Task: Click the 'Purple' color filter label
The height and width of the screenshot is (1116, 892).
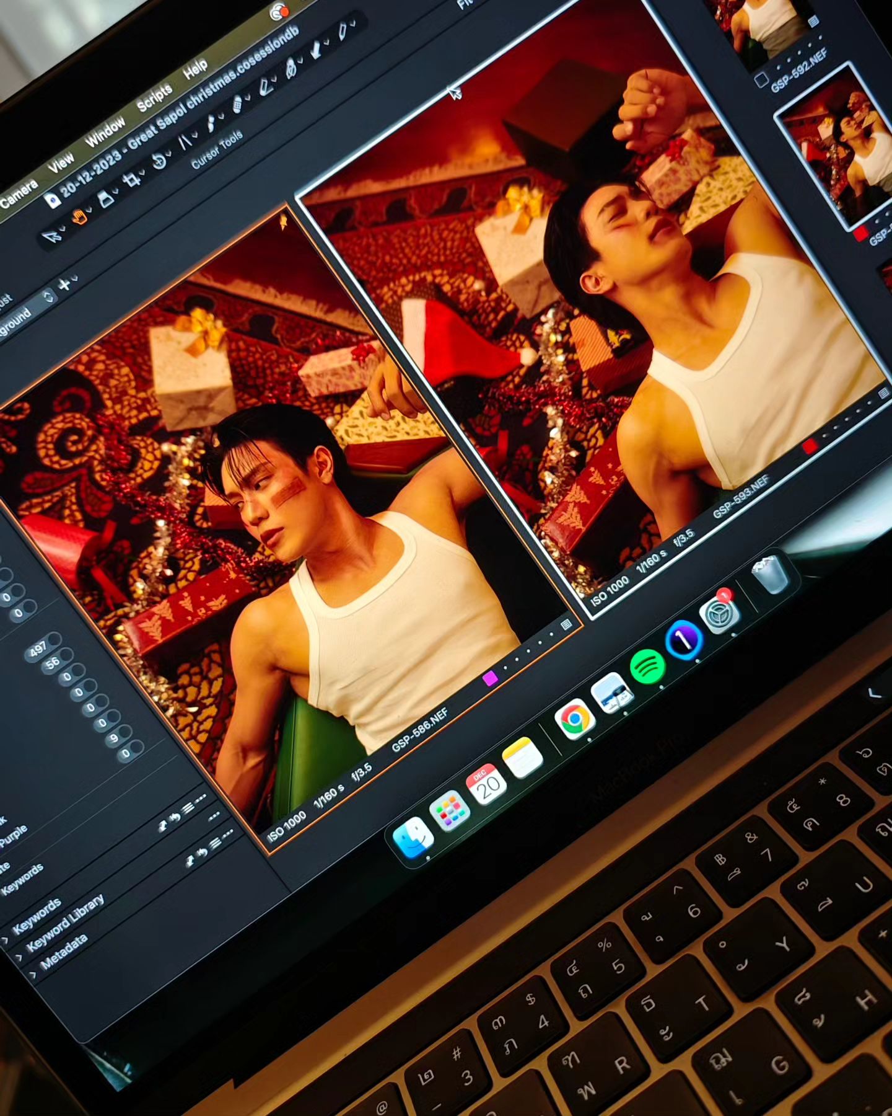Action: click(14, 836)
